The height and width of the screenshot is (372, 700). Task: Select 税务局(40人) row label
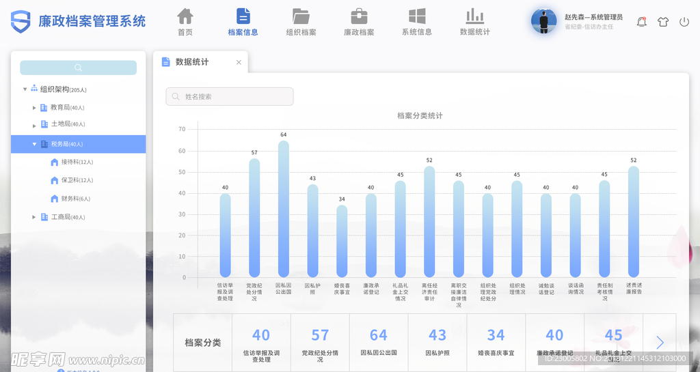tap(67, 144)
